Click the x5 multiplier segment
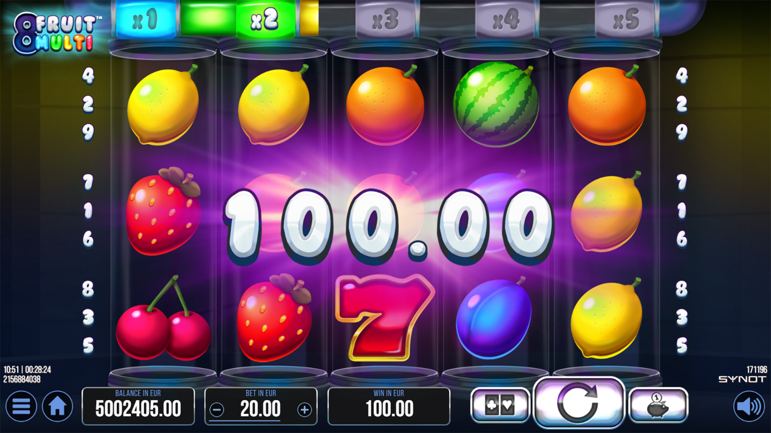The image size is (771, 433). (x=625, y=20)
